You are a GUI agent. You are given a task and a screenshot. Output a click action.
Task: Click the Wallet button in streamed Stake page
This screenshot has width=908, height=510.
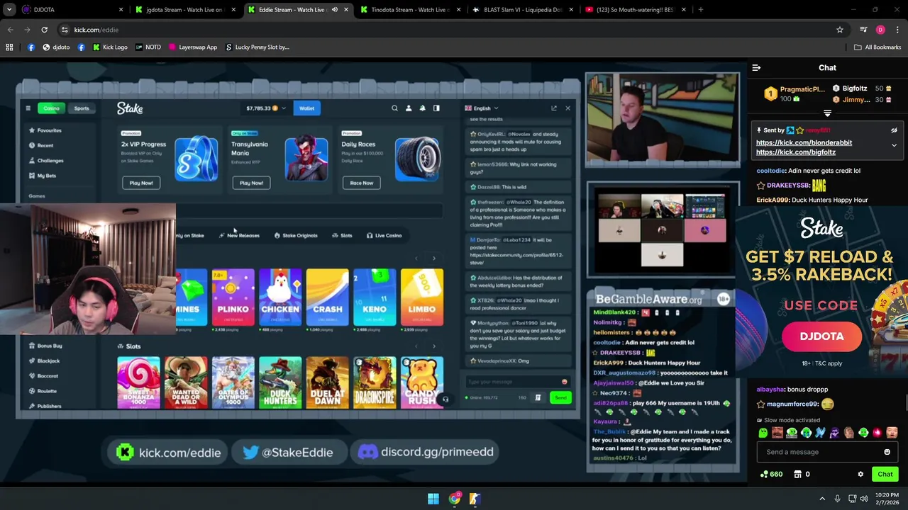click(x=306, y=108)
